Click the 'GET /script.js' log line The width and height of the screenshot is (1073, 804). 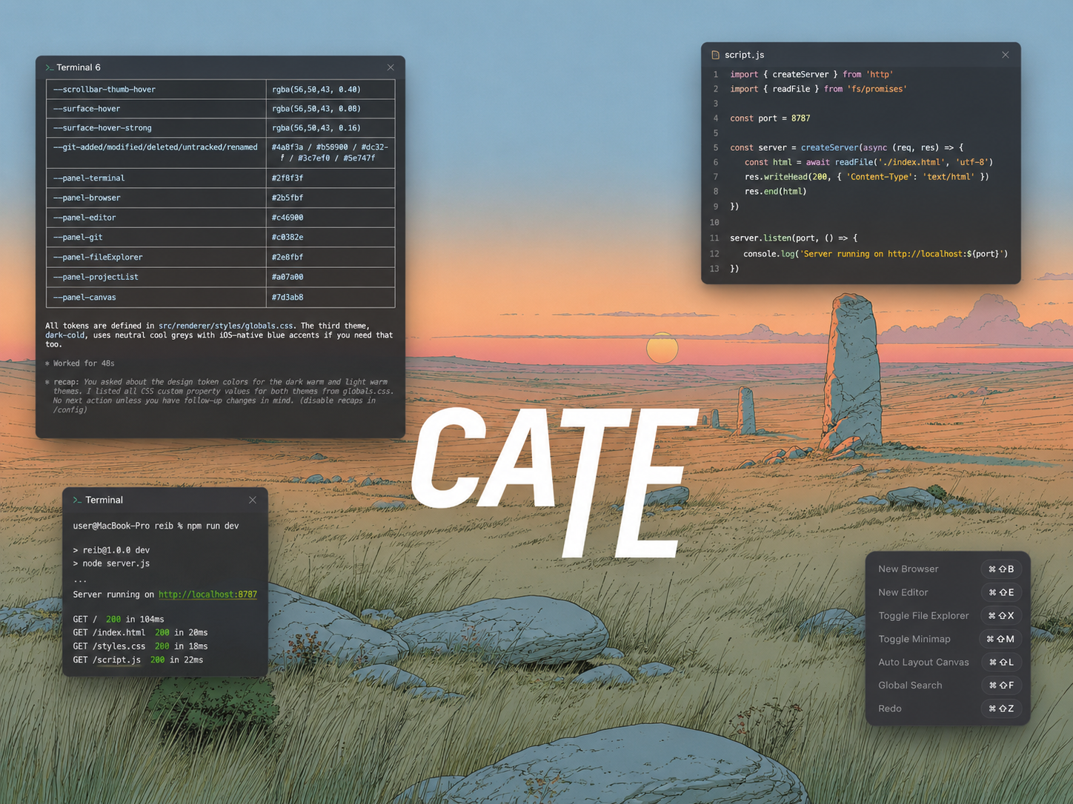(138, 660)
